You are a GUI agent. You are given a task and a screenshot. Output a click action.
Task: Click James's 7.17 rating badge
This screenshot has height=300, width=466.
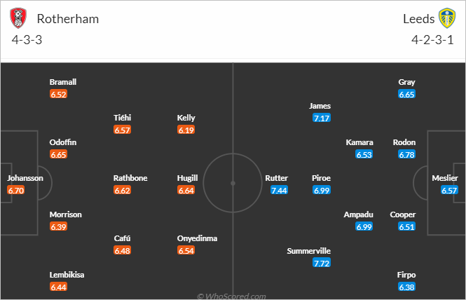coord(322,118)
